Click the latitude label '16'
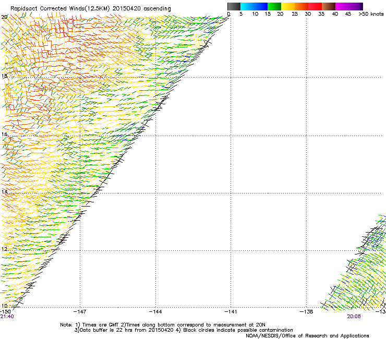386x339 pixels. coord(4,134)
